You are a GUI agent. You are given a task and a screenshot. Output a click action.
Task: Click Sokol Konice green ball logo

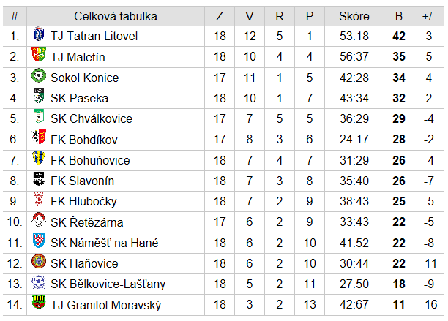coord(39,75)
